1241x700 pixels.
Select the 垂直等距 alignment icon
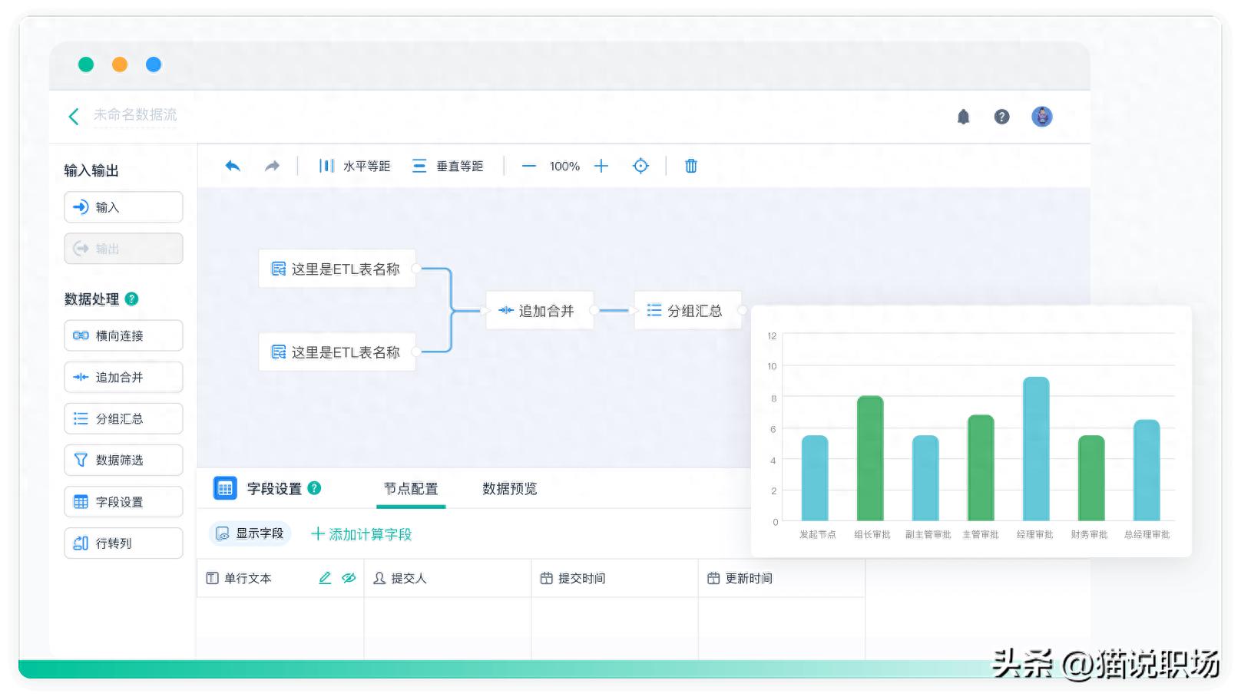coord(419,166)
